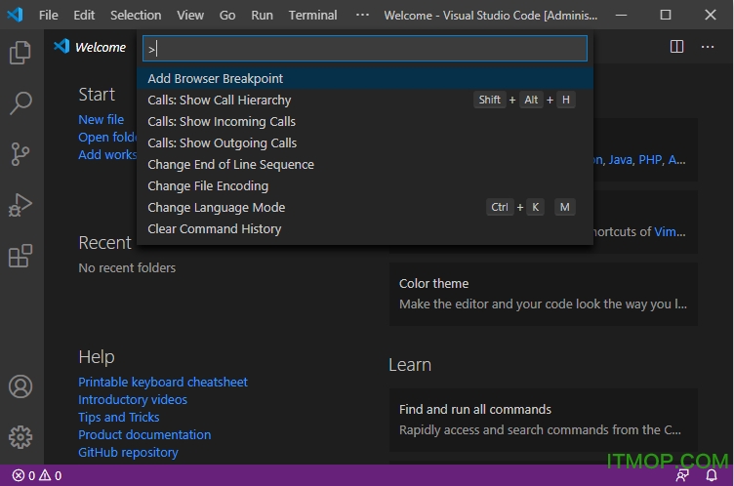Expand hidden menus via title bar ellipsis

[x=362, y=15]
